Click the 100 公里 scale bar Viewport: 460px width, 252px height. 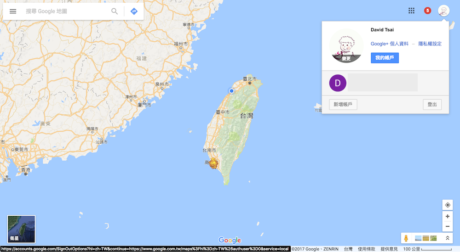(427, 249)
